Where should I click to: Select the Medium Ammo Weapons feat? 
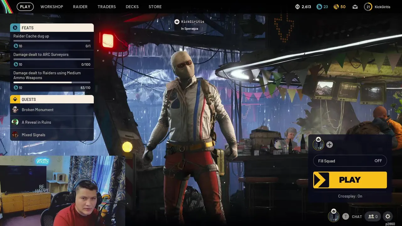coord(52,80)
